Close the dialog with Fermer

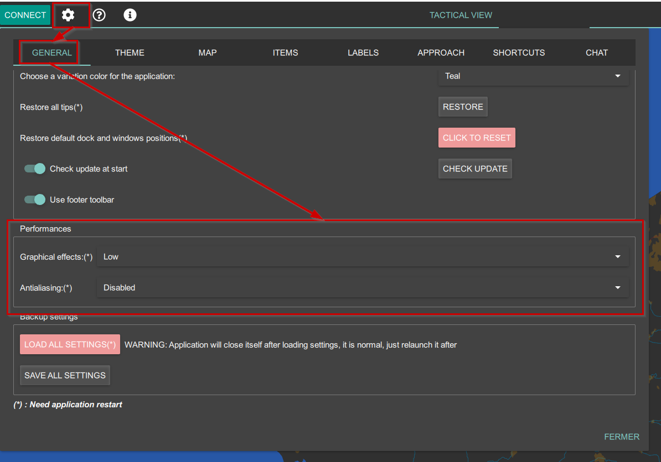coord(622,437)
